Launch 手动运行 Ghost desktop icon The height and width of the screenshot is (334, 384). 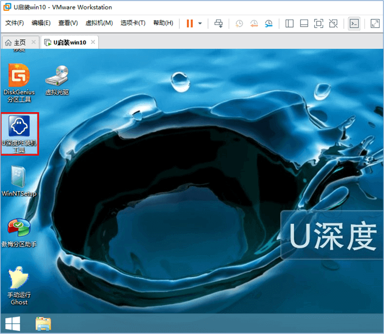tap(19, 286)
